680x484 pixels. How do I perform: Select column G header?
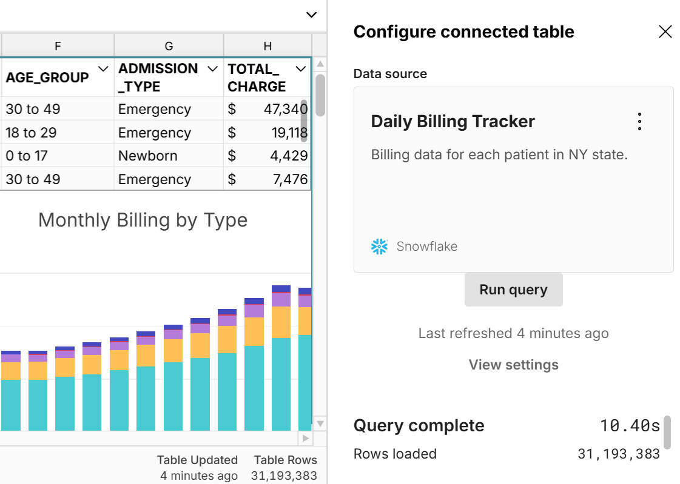(169, 46)
